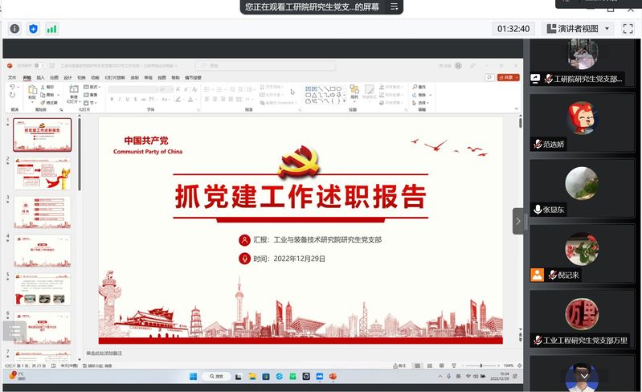Select participant 张显东's video tile
This screenshot has height=392, width=642.
click(x=582, y=190)
